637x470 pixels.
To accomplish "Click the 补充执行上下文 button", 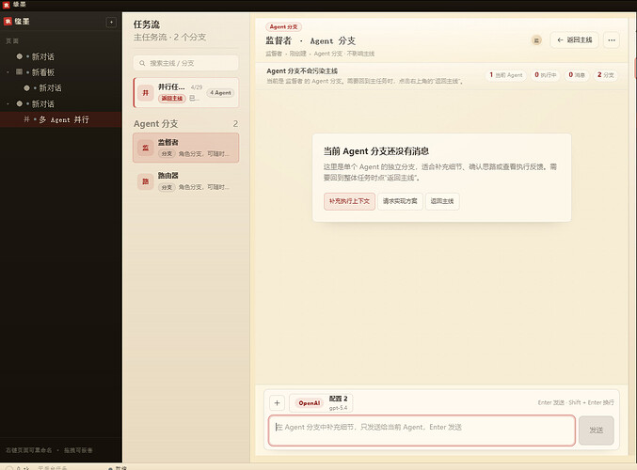I will coord(349,201).
